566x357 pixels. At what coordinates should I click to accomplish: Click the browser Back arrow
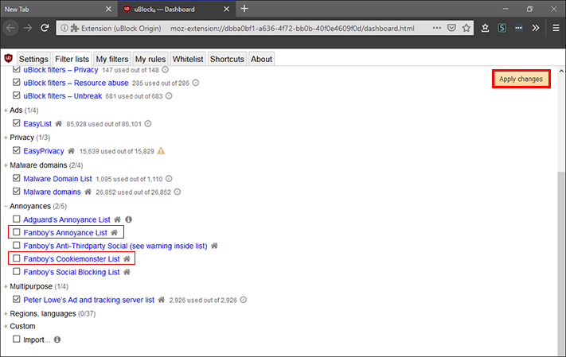[10, 28]
